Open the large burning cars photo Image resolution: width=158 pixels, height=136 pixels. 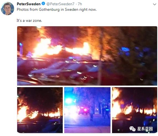coord(87,56)
